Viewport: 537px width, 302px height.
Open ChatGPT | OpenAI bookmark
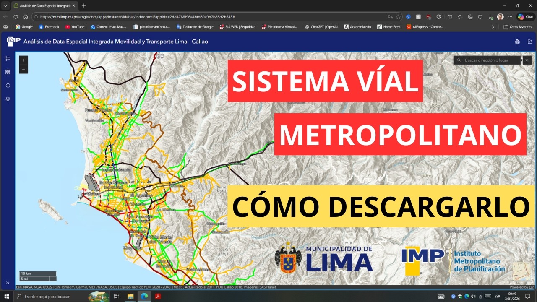321,27
